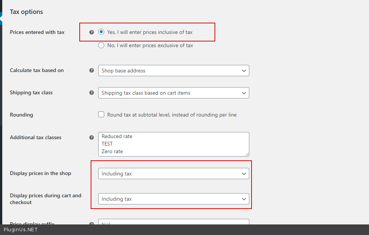This screenshot has height=235, width=369.
Task: Open the cart and checkout price display dropdown
Action: (x=173, y=199)
